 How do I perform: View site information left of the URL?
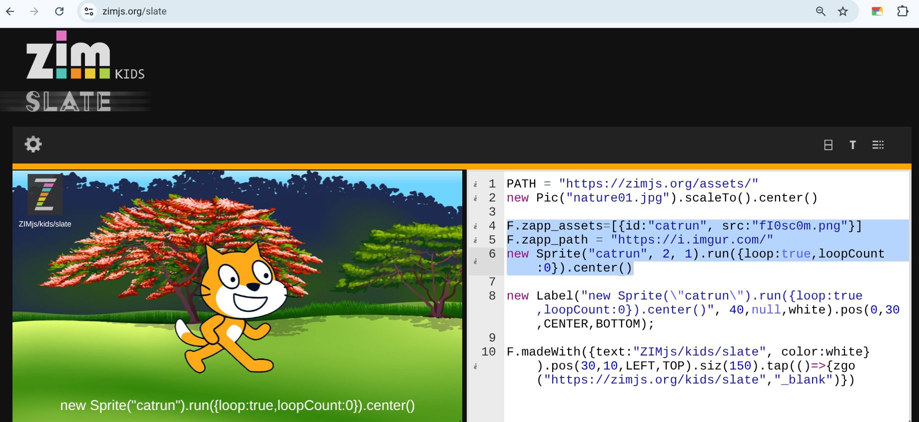click(89, 11)
